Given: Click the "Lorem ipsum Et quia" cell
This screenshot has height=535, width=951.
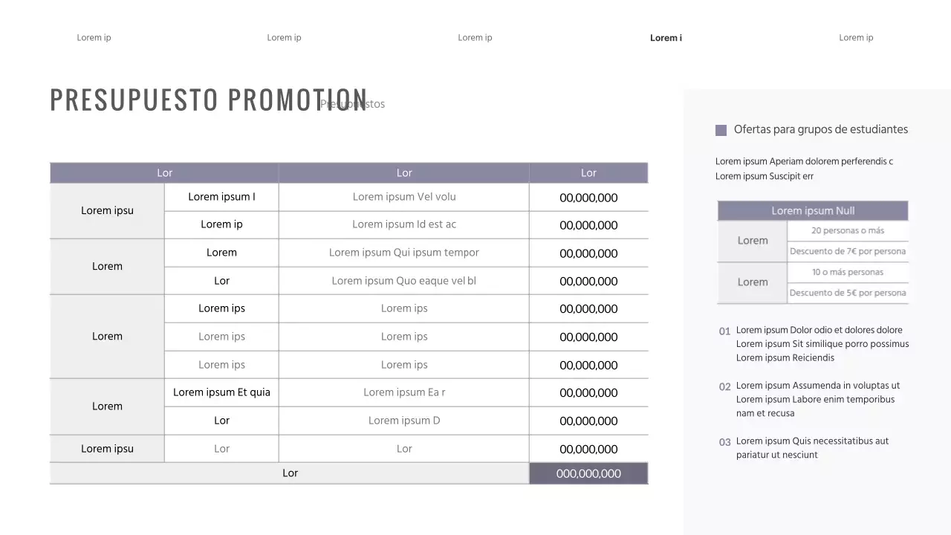Looking at the screenshot, I should pyautogui.click(x=221, y=392).
